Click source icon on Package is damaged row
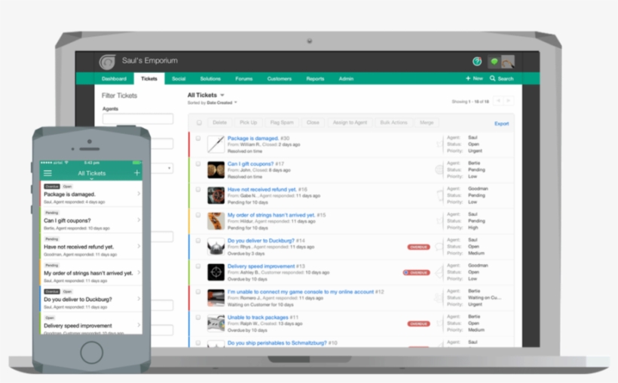 439,144
